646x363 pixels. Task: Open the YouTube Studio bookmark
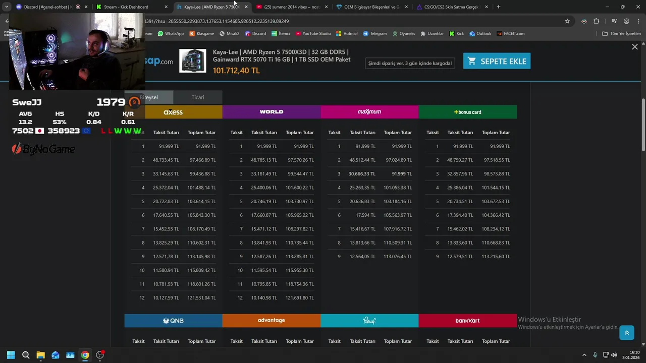pos(313,34)
